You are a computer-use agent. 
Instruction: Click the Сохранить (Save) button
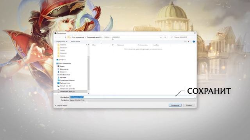[x=175, y=105]
